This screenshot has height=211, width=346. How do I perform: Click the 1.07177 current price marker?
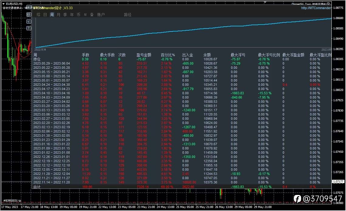338,182
